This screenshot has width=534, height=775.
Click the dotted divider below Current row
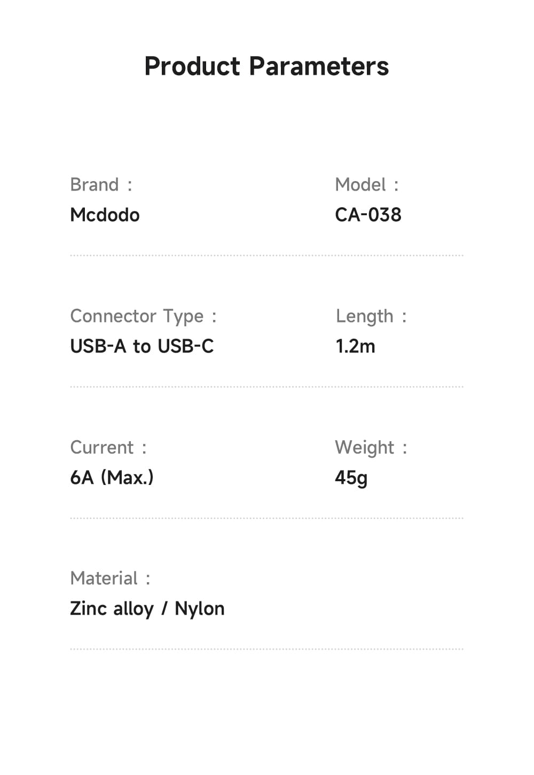click(266, 518)
